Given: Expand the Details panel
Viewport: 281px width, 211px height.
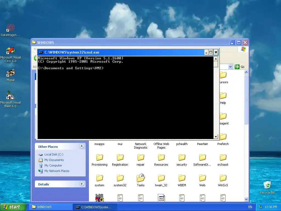Looking at the screenshot, I should (82, 184).
